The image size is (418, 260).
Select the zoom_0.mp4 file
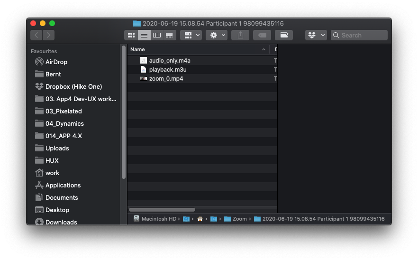pyautogui.click(x=202, y=79)
